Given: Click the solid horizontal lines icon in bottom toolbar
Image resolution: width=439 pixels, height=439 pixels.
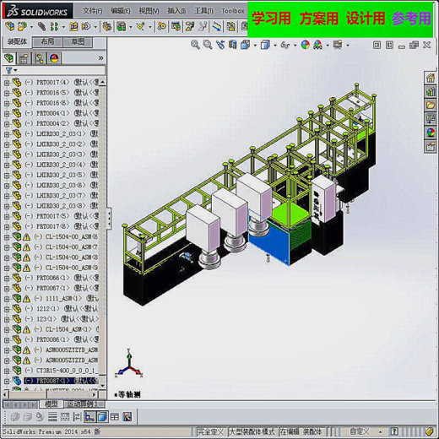Looking at the screenshot, I should pyautogui.click(x=52, y=416).
